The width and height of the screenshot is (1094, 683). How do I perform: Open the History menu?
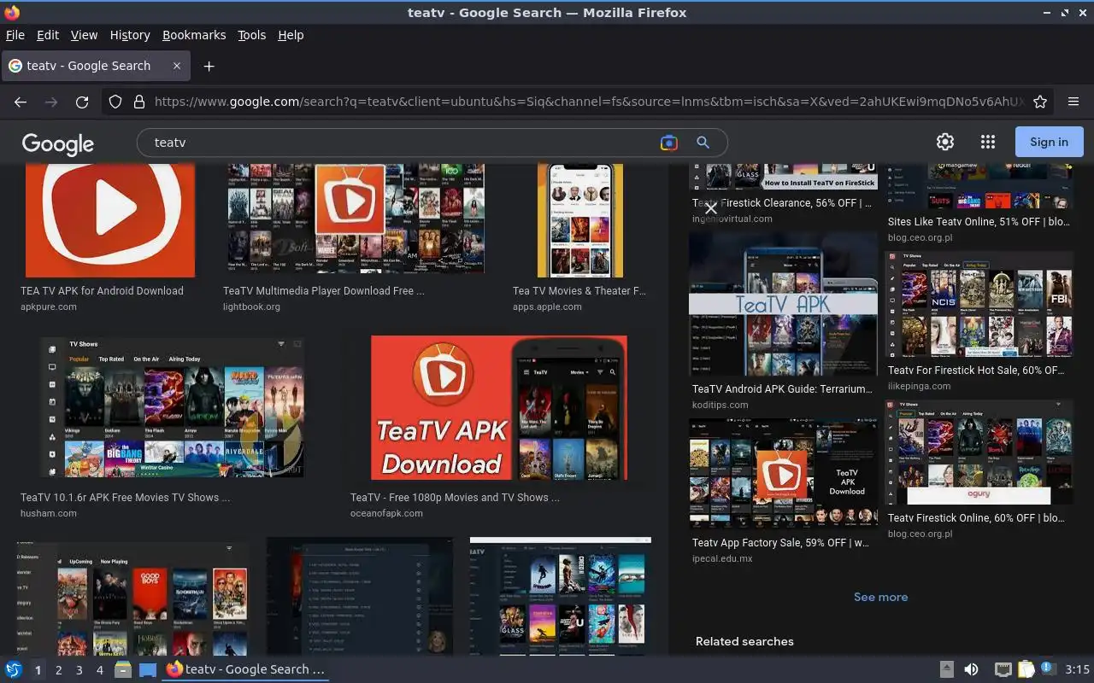point(130,35)
